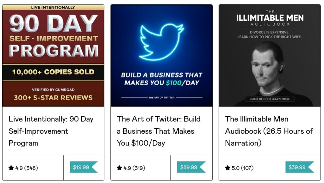Click the star icon beside 4.9 (348)
Viewport: 324px width, 183px height.
pyautogui.click(x=11, y=168)
